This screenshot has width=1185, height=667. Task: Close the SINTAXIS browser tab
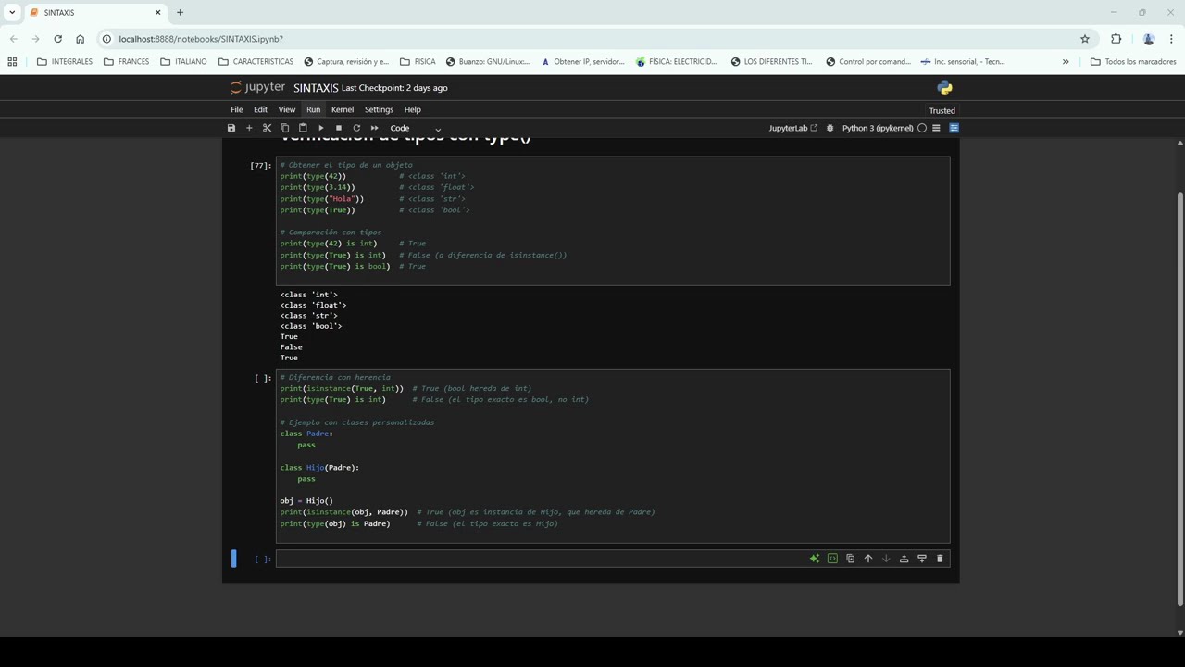click(157, 12)
